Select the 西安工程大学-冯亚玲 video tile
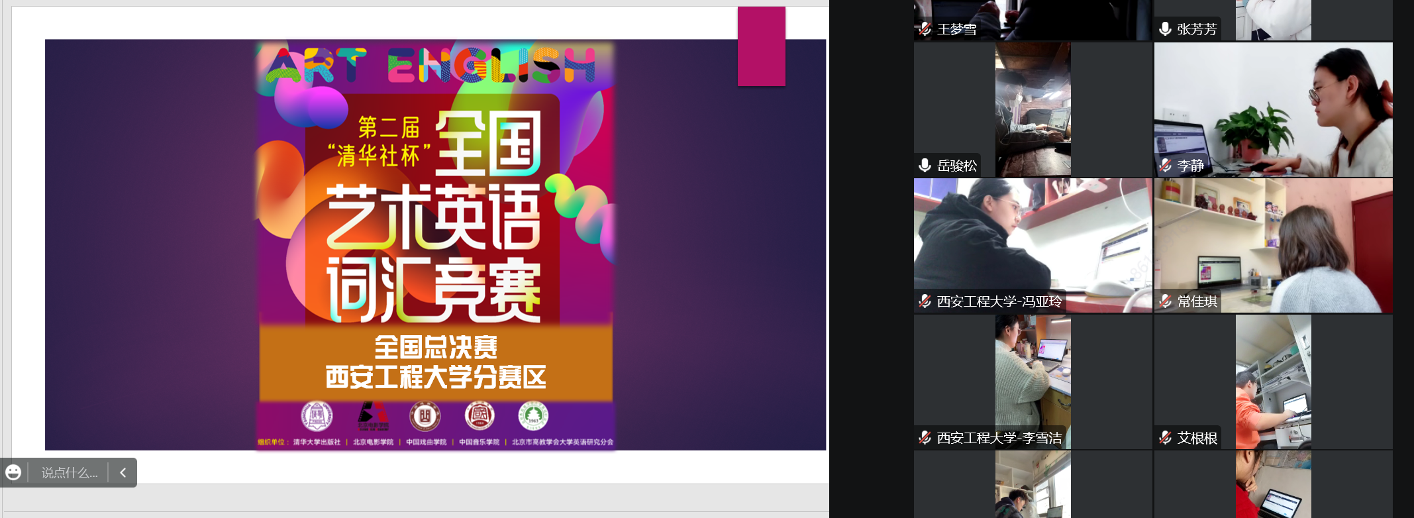Screen dimensions: 1414x518 [x=1033, y=238]
